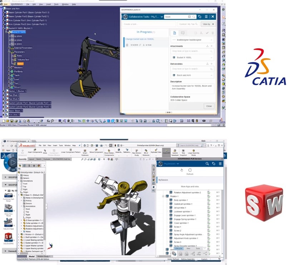This screenshot has width=287, height=265.
Task: Click More Apps and roles link
Action: pyautogui.click(x=190, y=186)
